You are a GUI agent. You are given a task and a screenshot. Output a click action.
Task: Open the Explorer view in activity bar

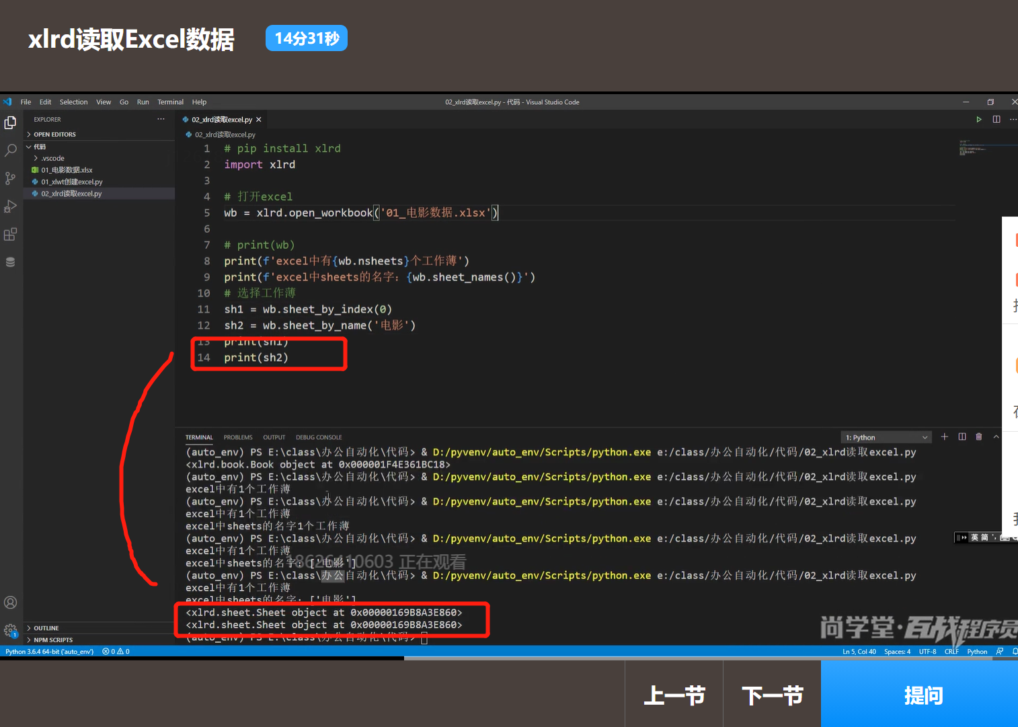[x=10, y=122]
